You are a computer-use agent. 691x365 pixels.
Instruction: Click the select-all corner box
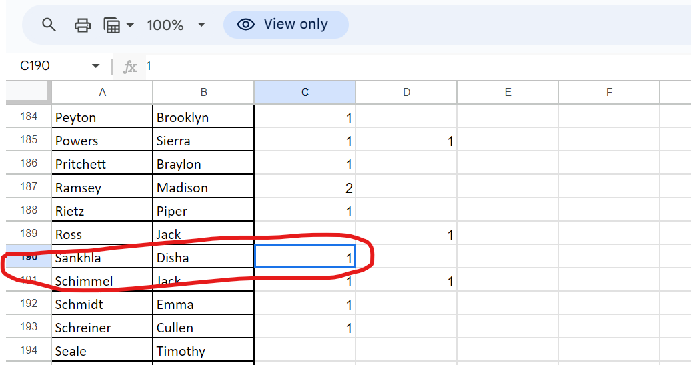pos(28,92)
